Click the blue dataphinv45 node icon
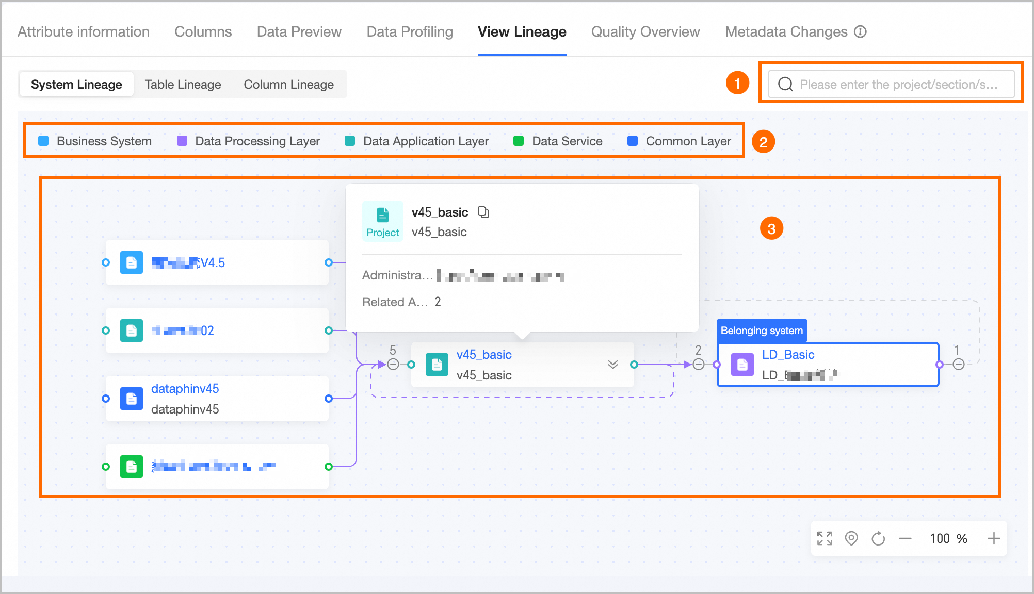The height and width of the screenshot is (594, 1034). [132, 399]
